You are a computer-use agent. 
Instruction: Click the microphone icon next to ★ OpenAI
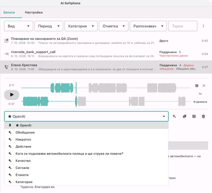tap(10, 125)
